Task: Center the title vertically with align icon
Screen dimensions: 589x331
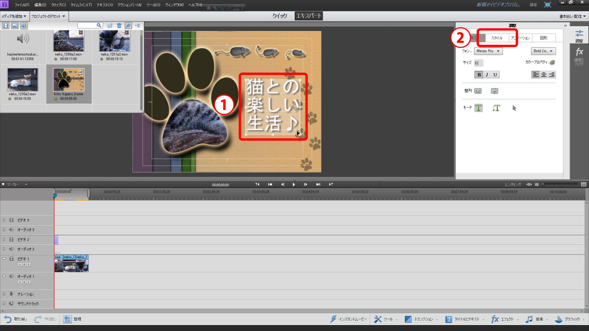Action: pos(478,91)
